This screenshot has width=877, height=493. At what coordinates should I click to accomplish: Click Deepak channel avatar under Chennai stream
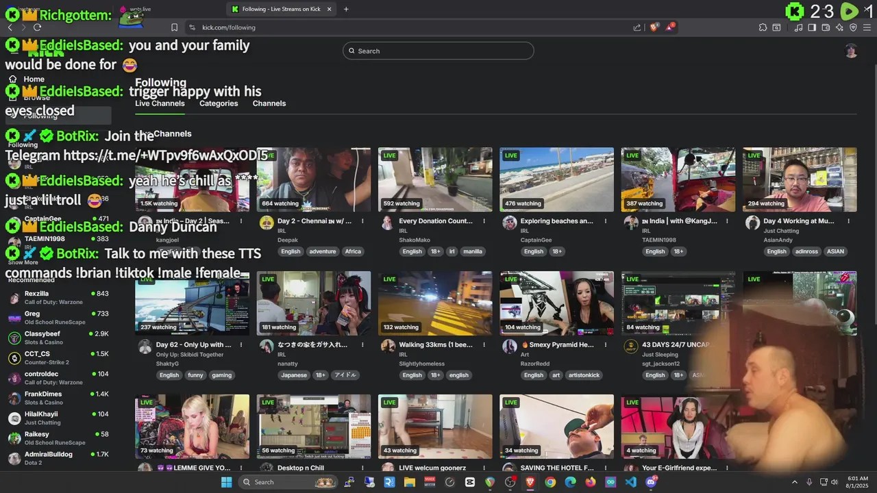(x=267, y=223)
